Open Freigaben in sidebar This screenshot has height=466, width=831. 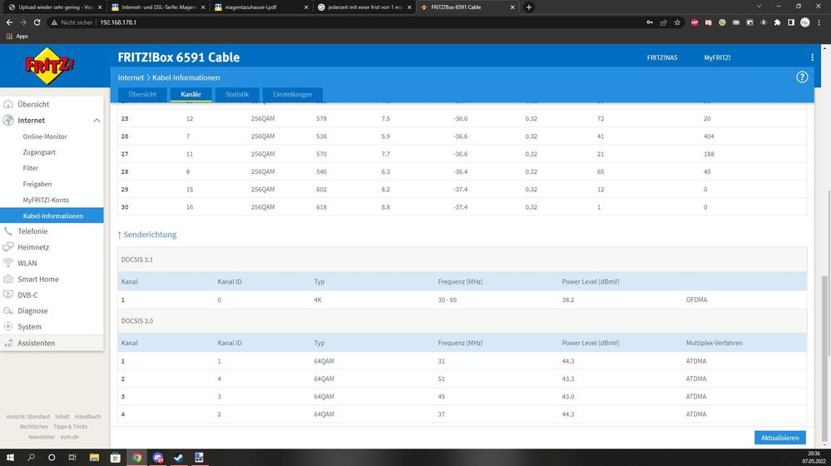tap(37, 184)
